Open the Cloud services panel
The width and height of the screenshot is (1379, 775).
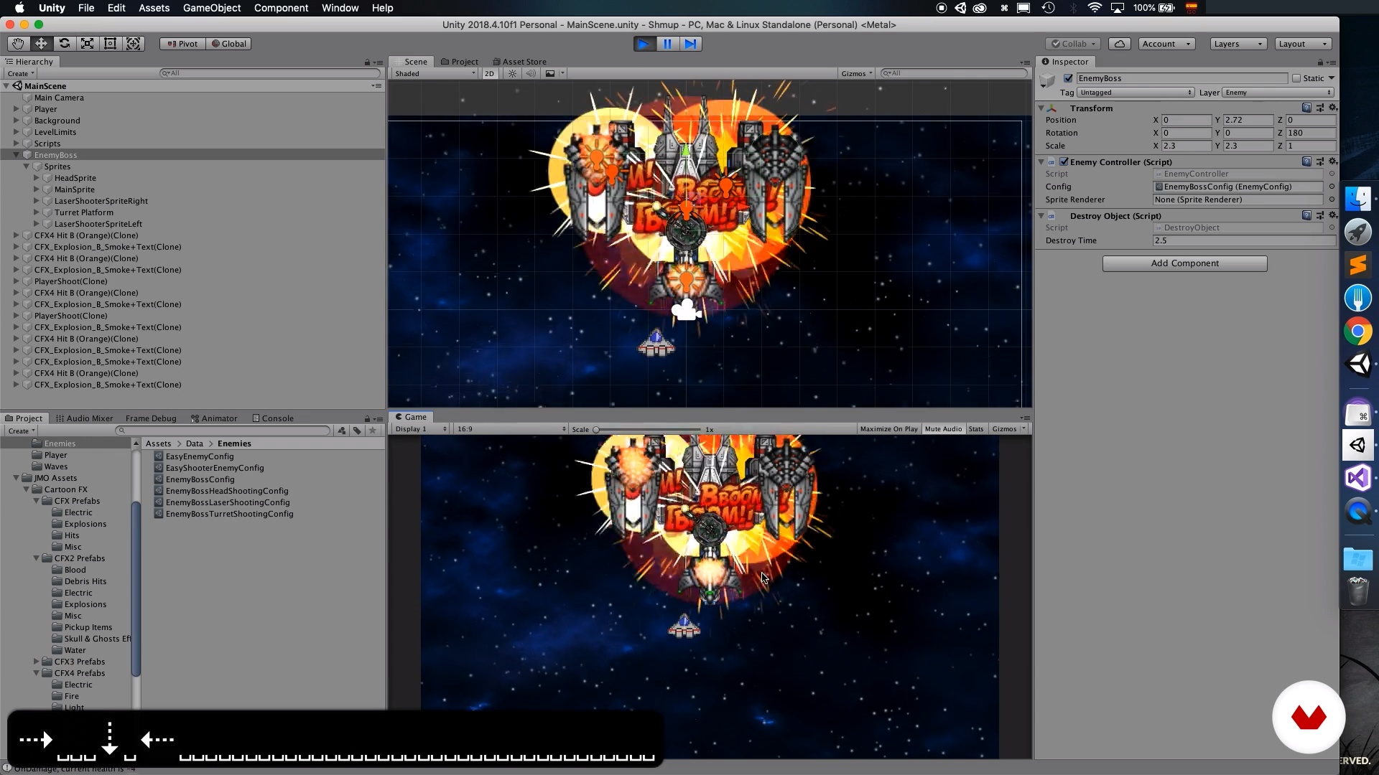tap(1119, 44)
